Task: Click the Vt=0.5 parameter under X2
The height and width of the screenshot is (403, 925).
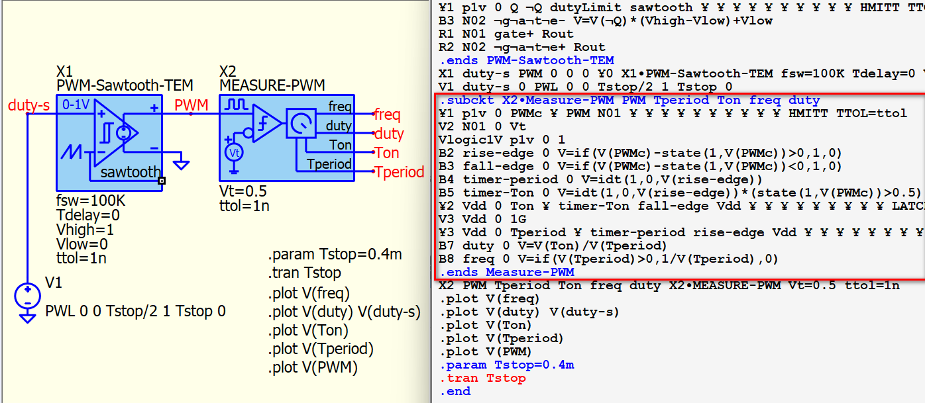Action: pos(243,191)
